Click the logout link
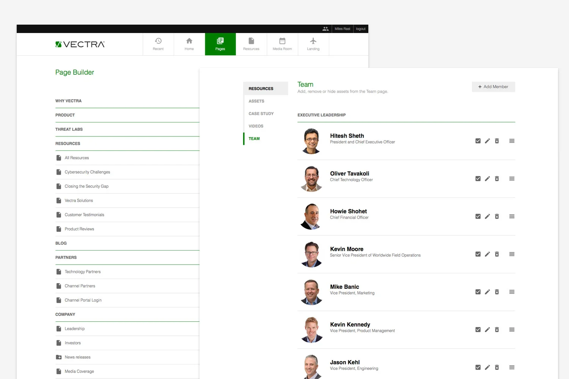 (x=361, y=29)
